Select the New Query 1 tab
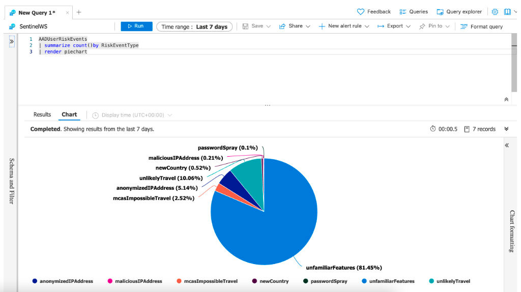 coord(37,13)
